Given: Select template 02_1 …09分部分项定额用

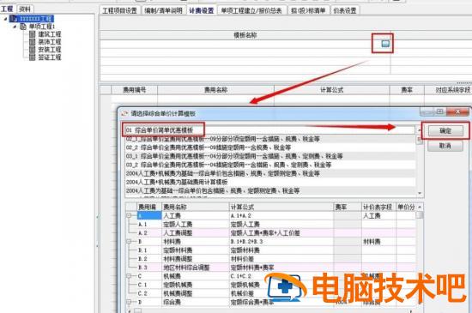Looking at the screenshot, I should pyautogui.click(x=270, y=139).
